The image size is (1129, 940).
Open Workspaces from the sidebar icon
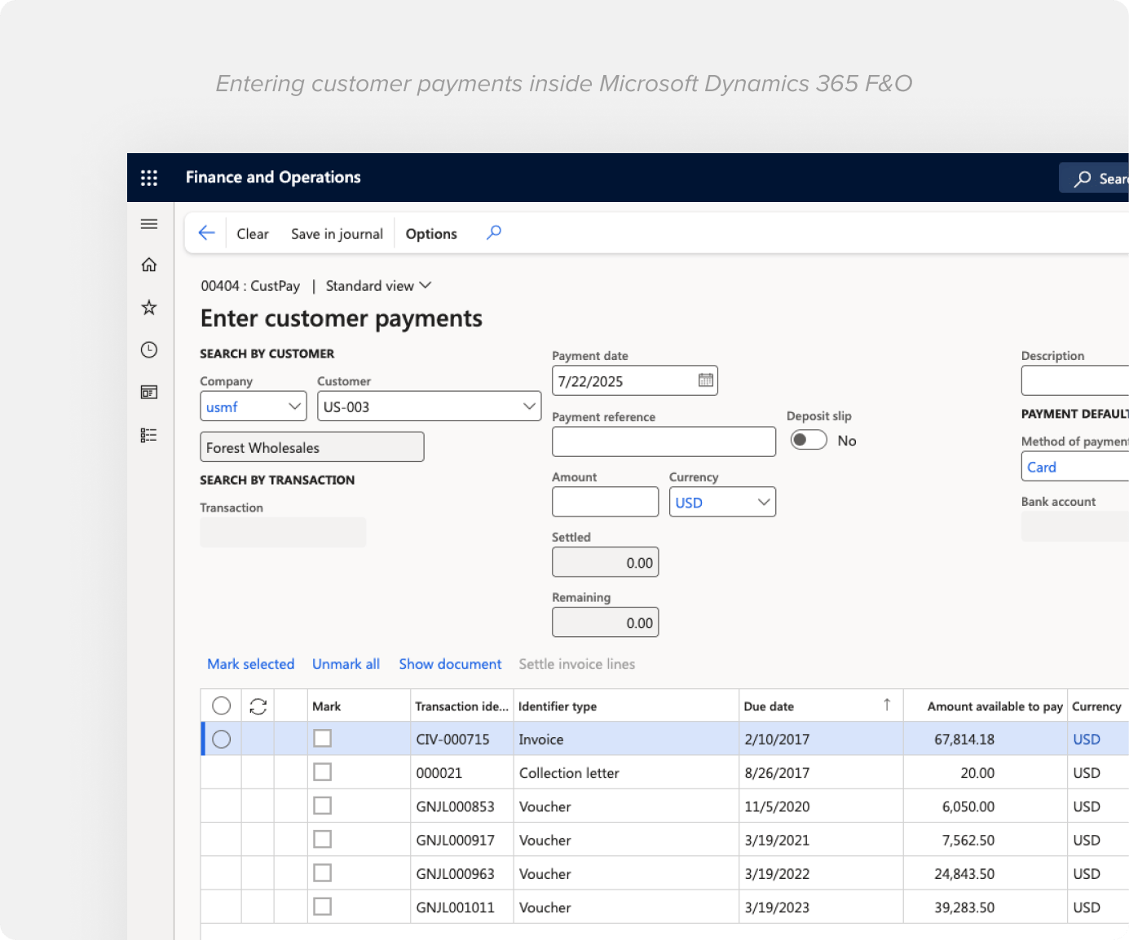tap(149, 392)
